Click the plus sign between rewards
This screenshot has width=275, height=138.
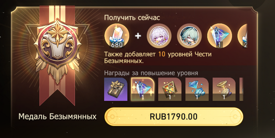[138, 36]
